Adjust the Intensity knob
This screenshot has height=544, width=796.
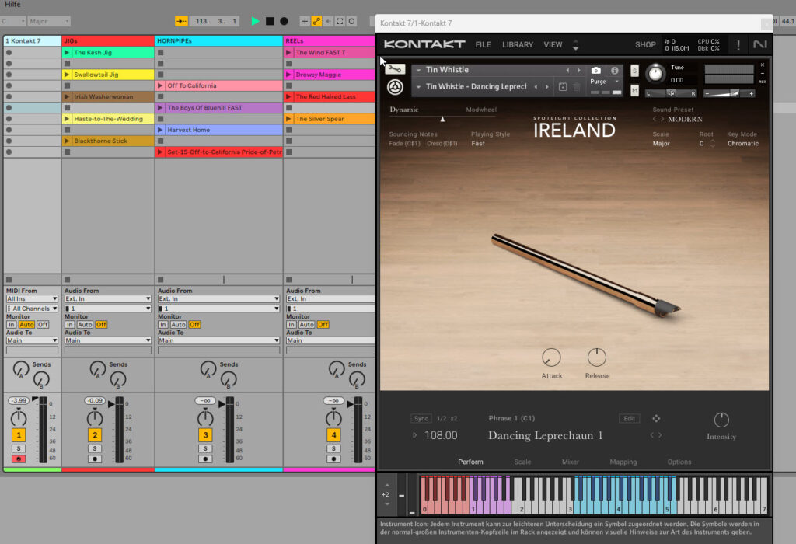click(721, 420)
